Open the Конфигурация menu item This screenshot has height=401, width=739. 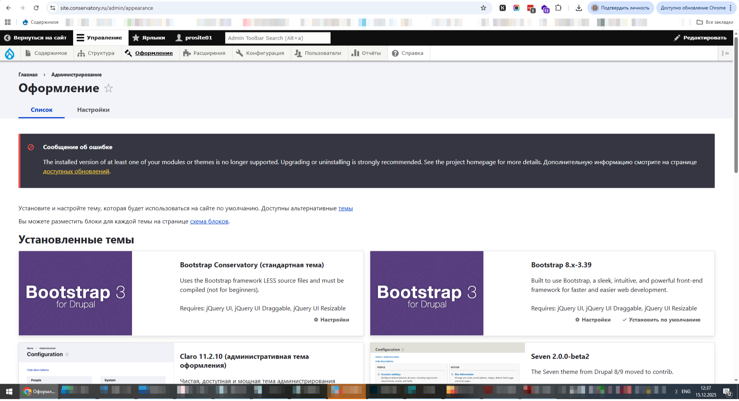pos(260,53)
